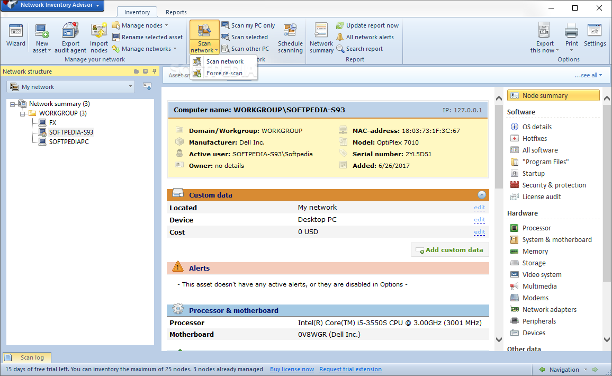Collapse the Custom data section
Image resolution: width=612 pixels, height=376 pixels.
pos(482,195)
